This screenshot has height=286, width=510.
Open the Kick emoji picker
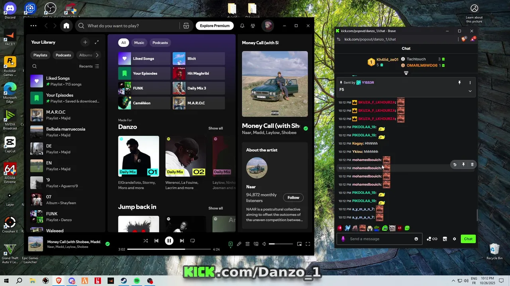pyautogui.click(x=416, y=239)
